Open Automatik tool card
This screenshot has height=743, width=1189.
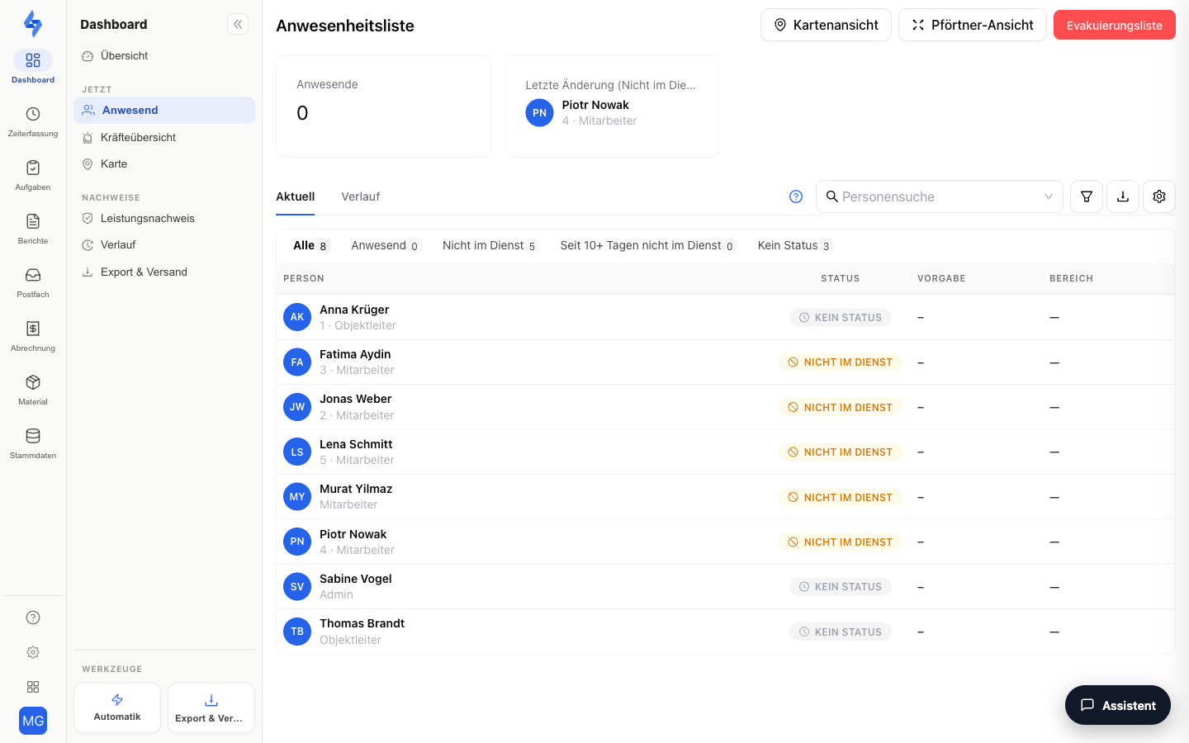[x=117, y=708]
